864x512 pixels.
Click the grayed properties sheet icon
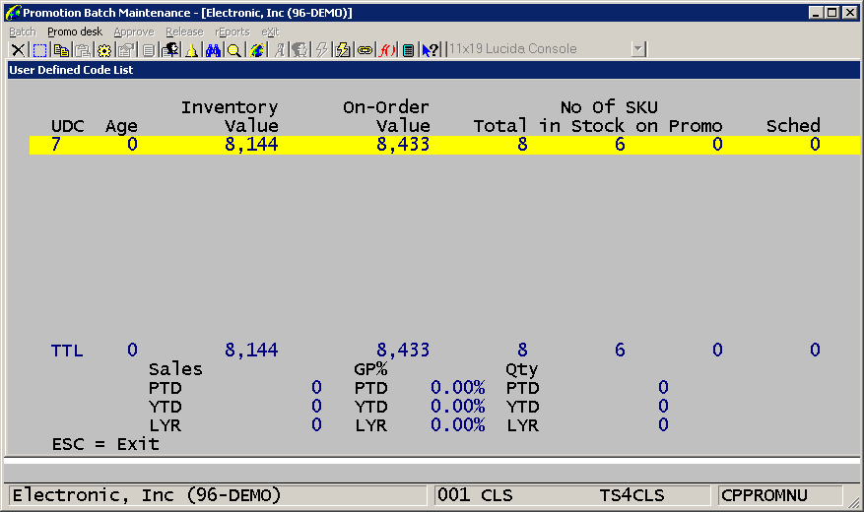click(126, 50)
